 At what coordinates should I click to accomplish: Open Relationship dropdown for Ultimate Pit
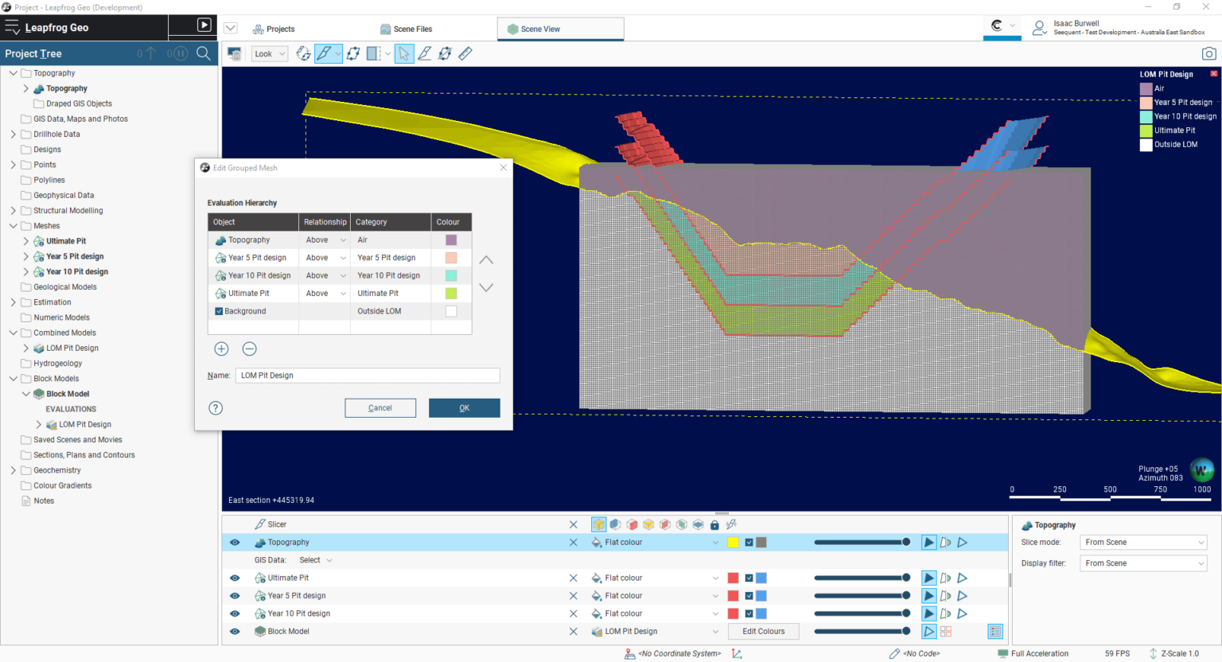click(343, 294)
